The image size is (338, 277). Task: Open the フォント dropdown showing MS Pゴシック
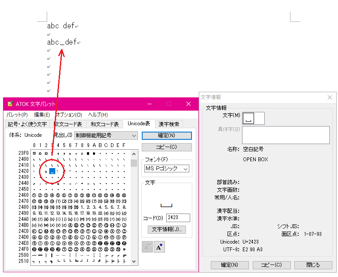167,169
